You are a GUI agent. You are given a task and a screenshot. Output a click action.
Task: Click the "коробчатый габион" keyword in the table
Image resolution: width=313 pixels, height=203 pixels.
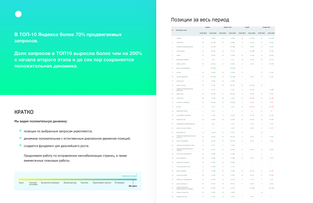pos(182,111)
